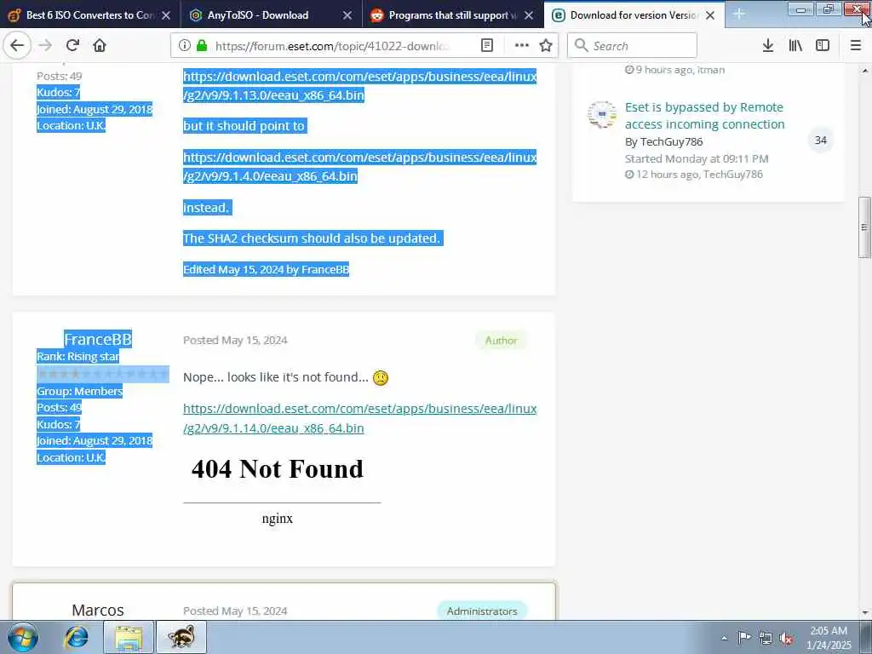Viewport: 872px width, 654px height.
Task: Open the downloads panel
Action: coord(768,46)
